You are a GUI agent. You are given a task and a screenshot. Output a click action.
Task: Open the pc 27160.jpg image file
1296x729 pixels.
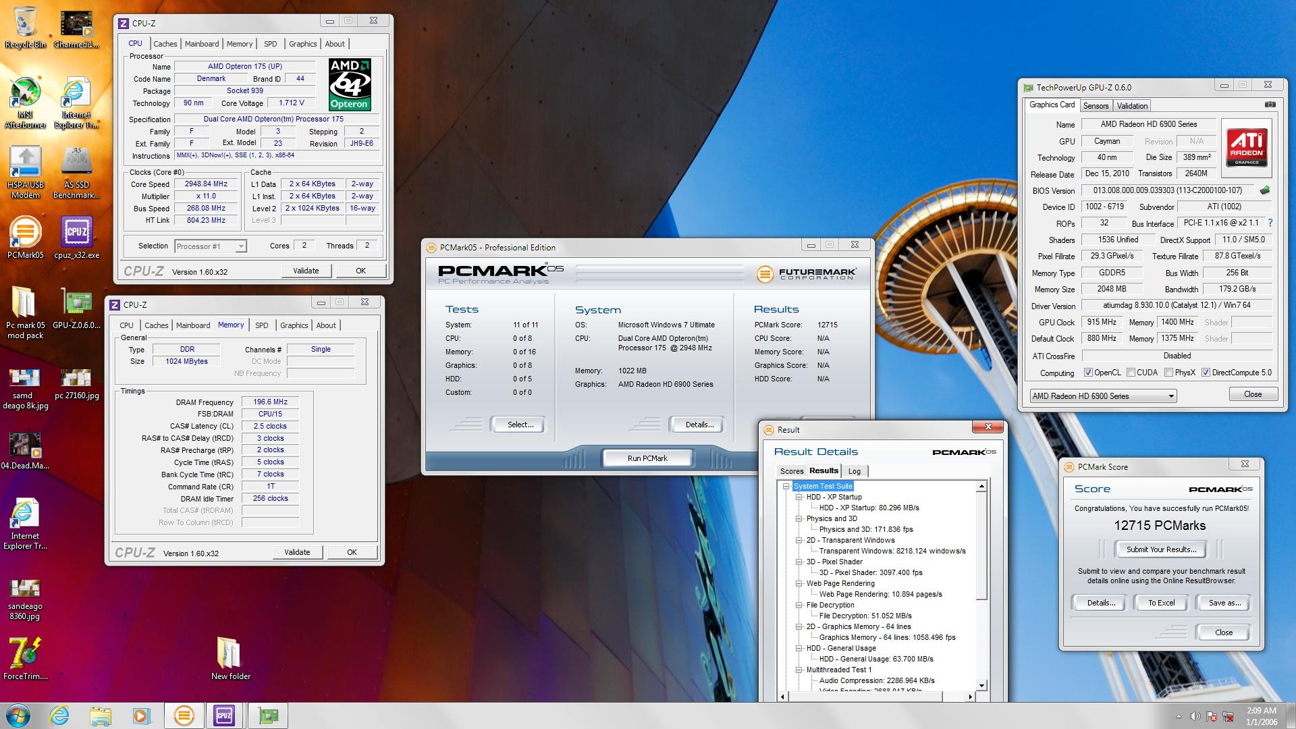pos(76,383)
